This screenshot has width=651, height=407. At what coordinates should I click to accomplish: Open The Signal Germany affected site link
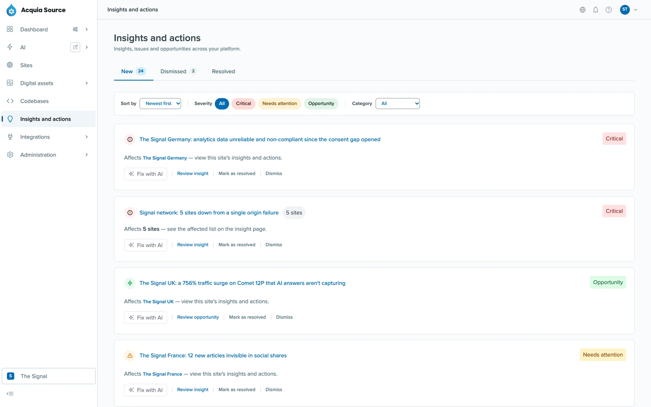(165, 158)
